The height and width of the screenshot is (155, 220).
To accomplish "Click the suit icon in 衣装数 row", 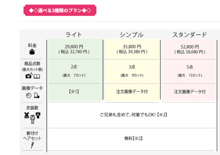I will coord(32,119).
